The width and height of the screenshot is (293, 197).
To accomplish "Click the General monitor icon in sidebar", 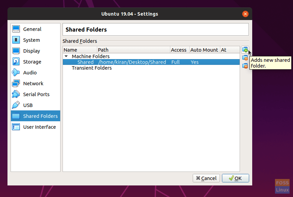I will (16, 29).
